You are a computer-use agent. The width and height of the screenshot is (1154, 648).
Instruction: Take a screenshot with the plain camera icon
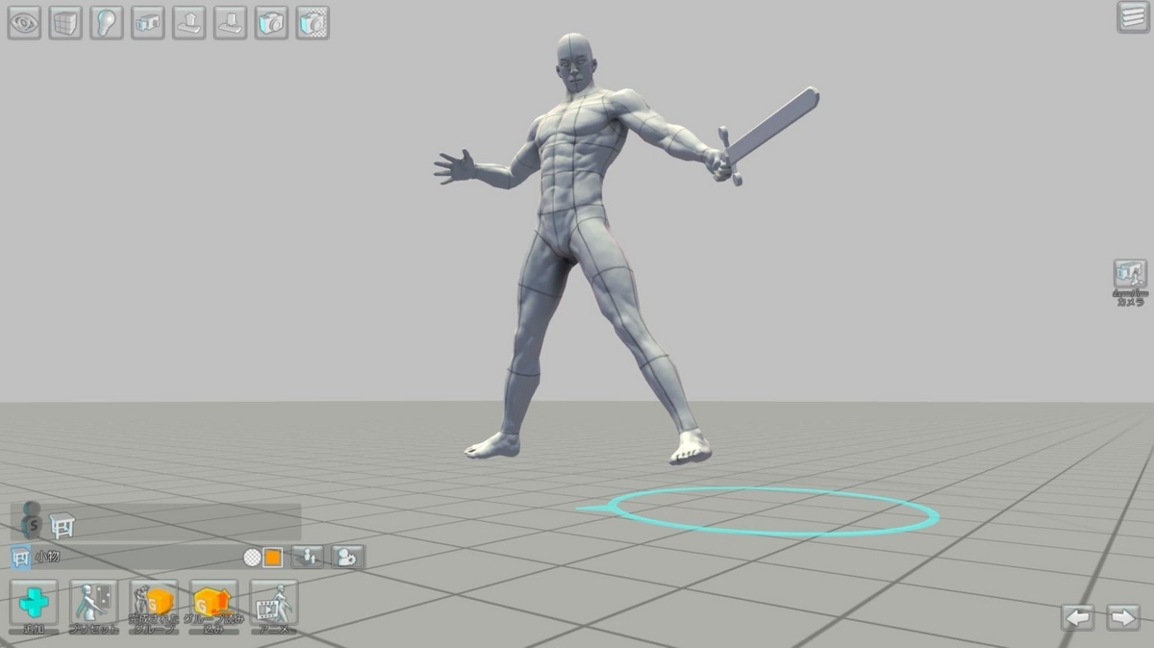pyautogui.click(x=272, y=23)
